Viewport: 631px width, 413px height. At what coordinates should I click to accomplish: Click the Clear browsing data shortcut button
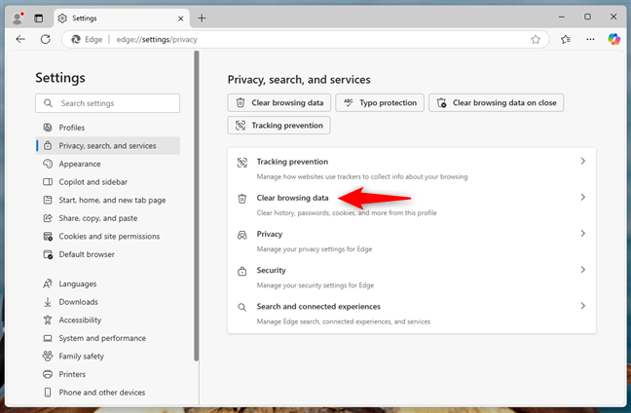pyautogui.click(x=278, y=102)
